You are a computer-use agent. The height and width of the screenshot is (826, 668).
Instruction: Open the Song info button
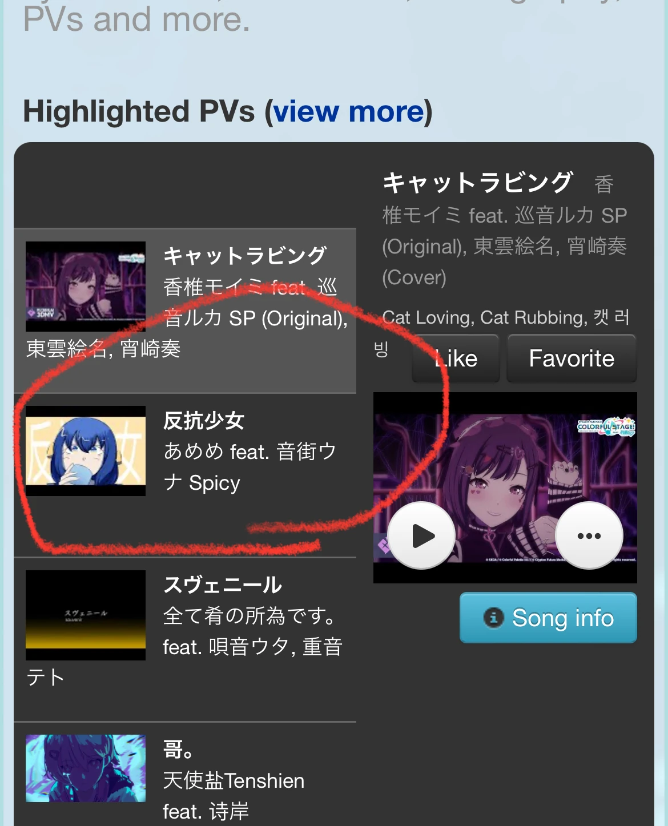tap(548, 618)
